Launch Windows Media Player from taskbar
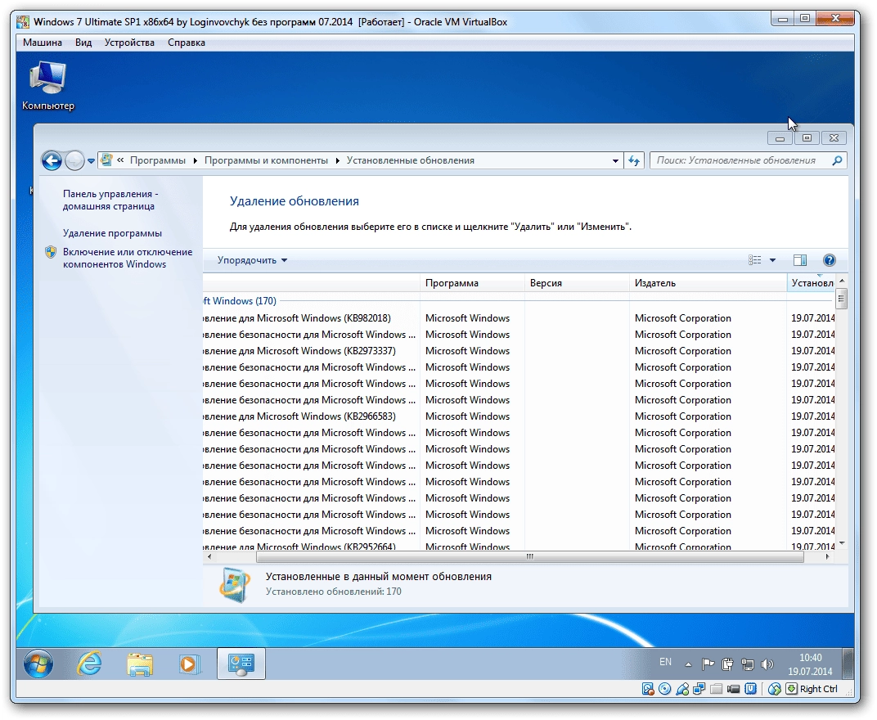Viewport: 877px width, 720px height. pos(189,664)
